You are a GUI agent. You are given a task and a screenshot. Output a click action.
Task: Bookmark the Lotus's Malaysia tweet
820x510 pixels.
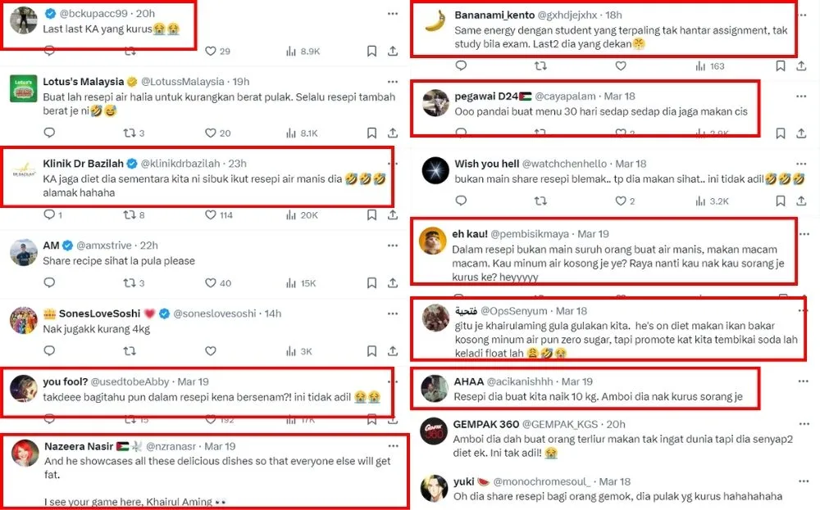point(371,133)
